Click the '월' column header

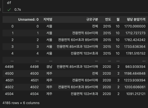pos(118,19)
